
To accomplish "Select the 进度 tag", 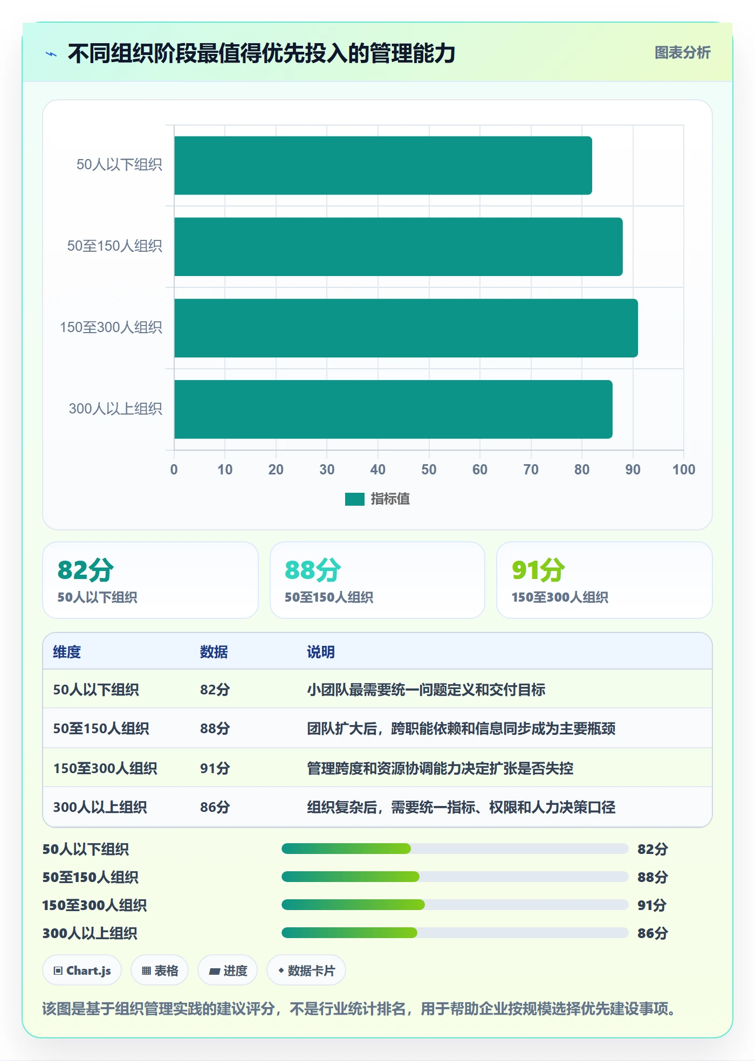I will (x=228, y=970).
